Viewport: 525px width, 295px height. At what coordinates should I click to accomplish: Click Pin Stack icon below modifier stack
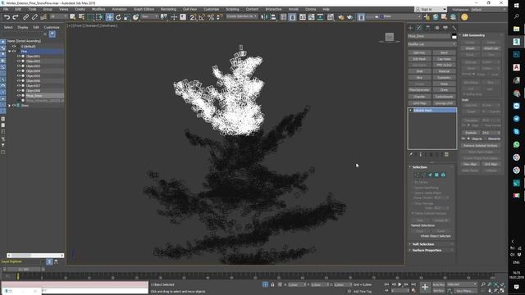411,155
